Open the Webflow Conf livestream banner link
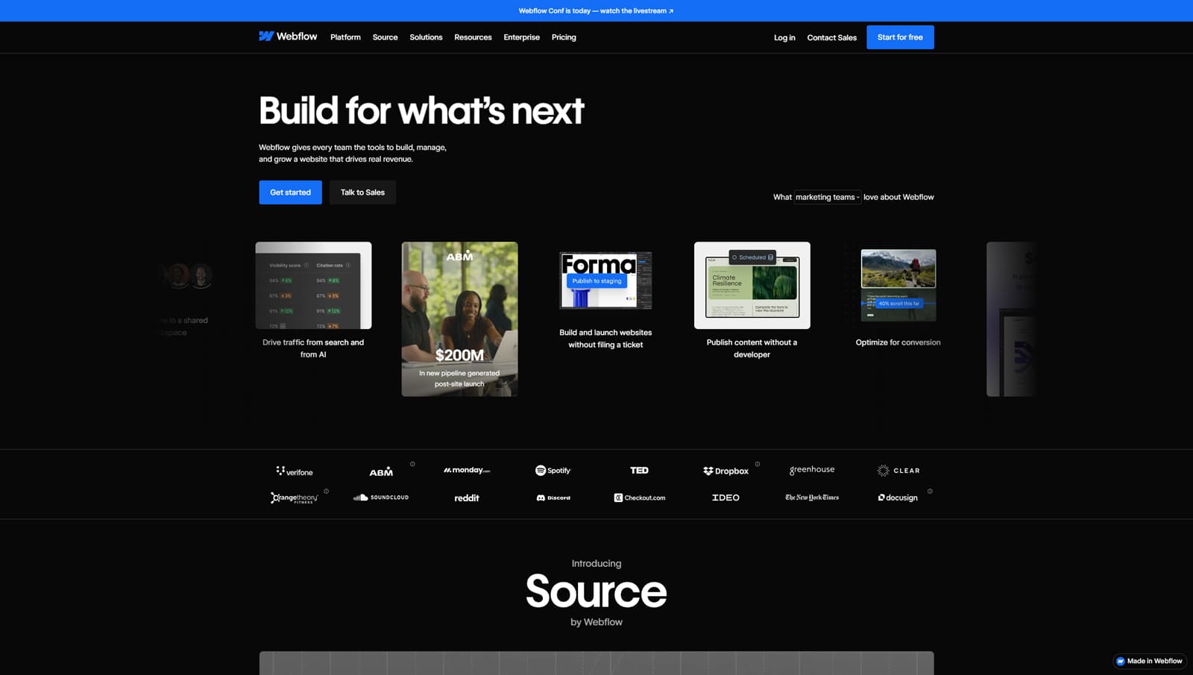 [x=596, y=10]
